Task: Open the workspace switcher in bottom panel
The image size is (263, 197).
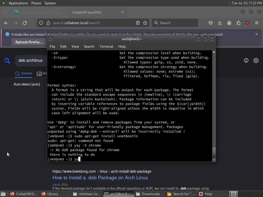Action: (233, 194)
